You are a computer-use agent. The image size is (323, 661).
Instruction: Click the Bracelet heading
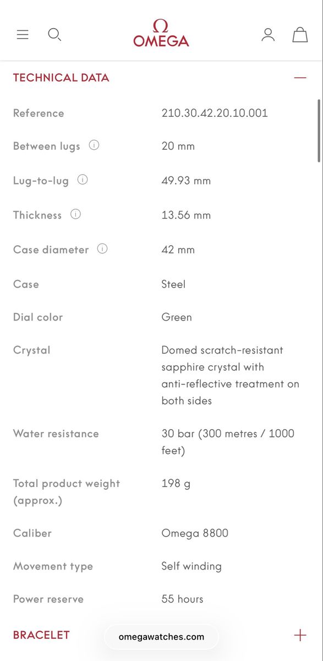pyautogui.click(x=41, y=635)
